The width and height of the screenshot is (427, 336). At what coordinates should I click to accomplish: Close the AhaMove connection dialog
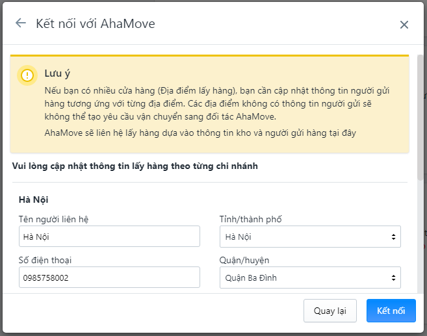404,25
